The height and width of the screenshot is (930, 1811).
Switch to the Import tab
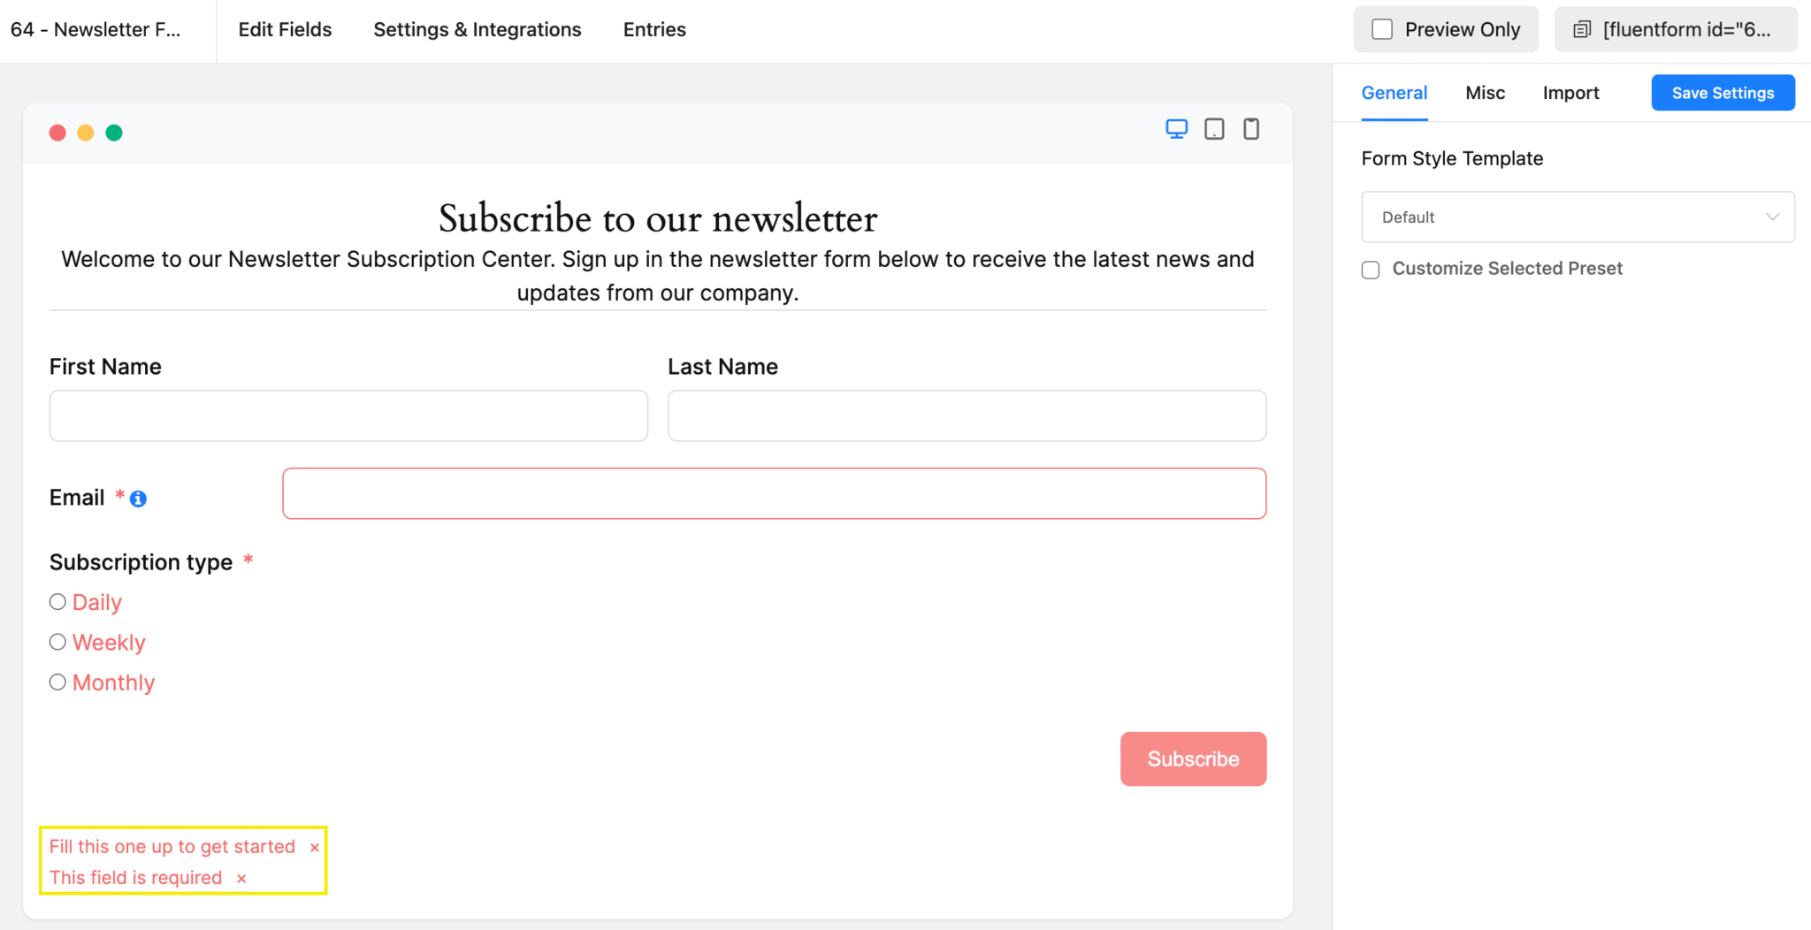pyautogui.click(x=1570, y=93)
